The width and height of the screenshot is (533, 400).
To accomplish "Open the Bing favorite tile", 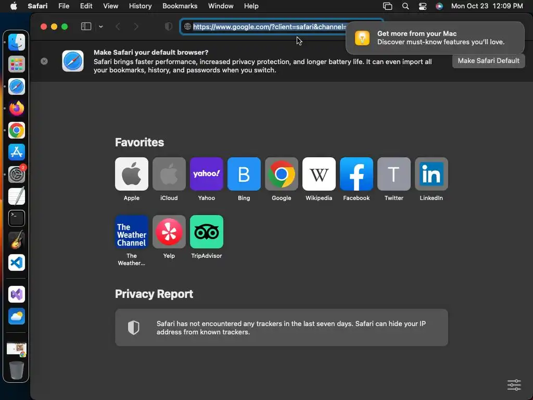I will click(x=244, y=174).
